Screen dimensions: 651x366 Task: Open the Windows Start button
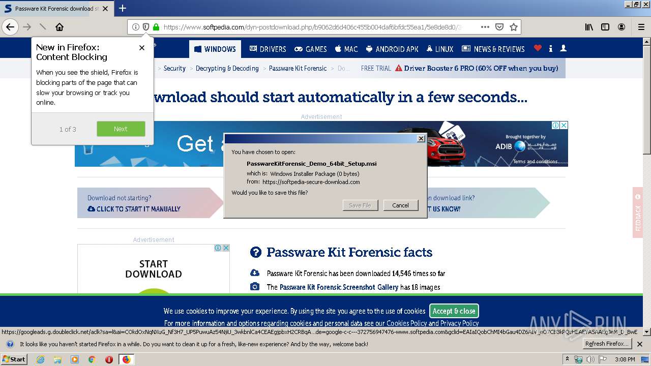click(14, 359)
